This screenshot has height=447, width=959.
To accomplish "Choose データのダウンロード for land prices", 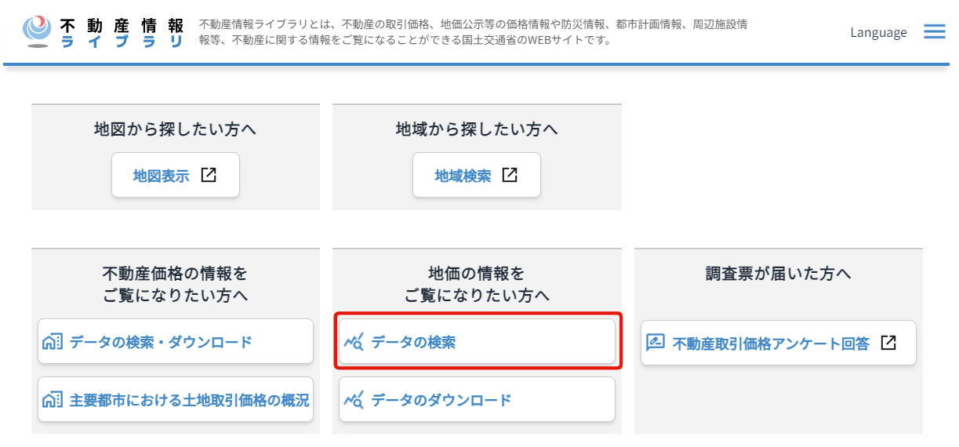I will pos(477,400).
